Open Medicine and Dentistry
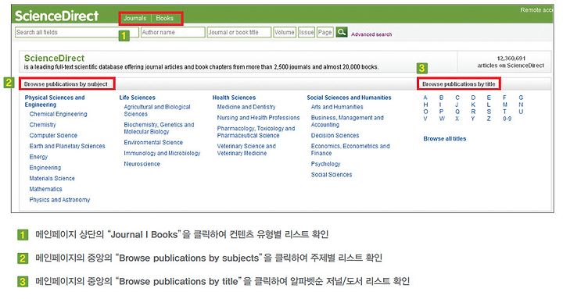This screenshot has width=563, height=299. (246, 107)
